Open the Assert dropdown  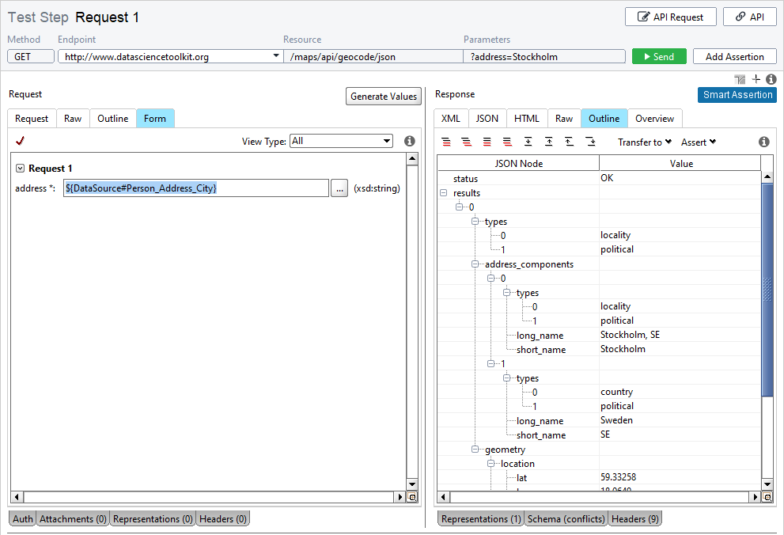point(699,142)
